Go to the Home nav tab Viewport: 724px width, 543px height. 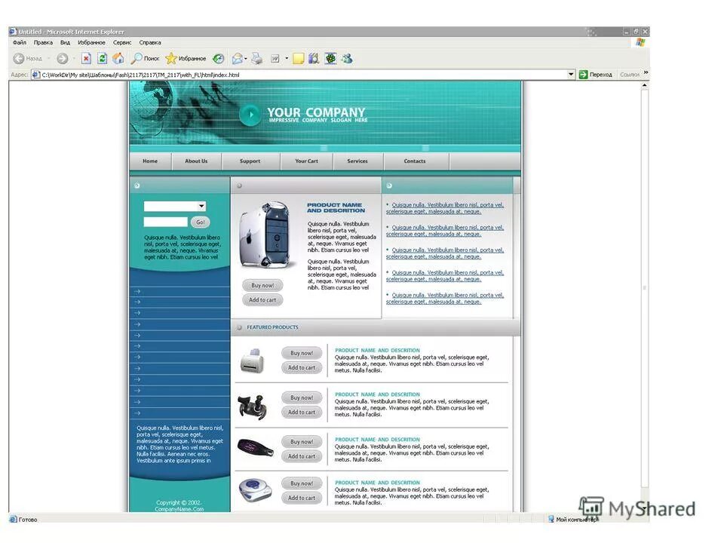150,161
